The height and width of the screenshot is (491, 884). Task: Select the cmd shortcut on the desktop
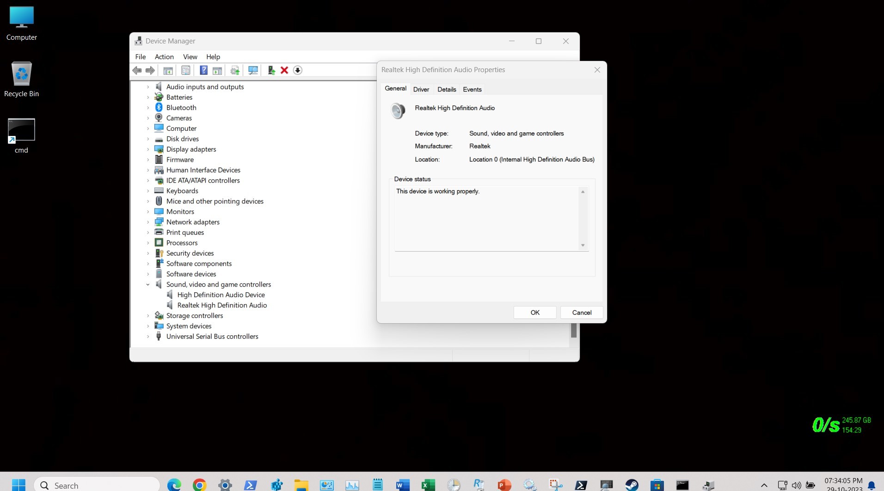pos(22,136)
